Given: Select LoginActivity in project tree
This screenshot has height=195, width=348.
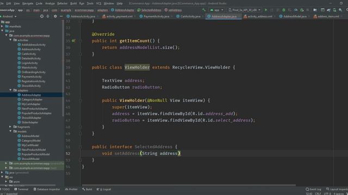Looking at the screenshot, I should (29, 63).
